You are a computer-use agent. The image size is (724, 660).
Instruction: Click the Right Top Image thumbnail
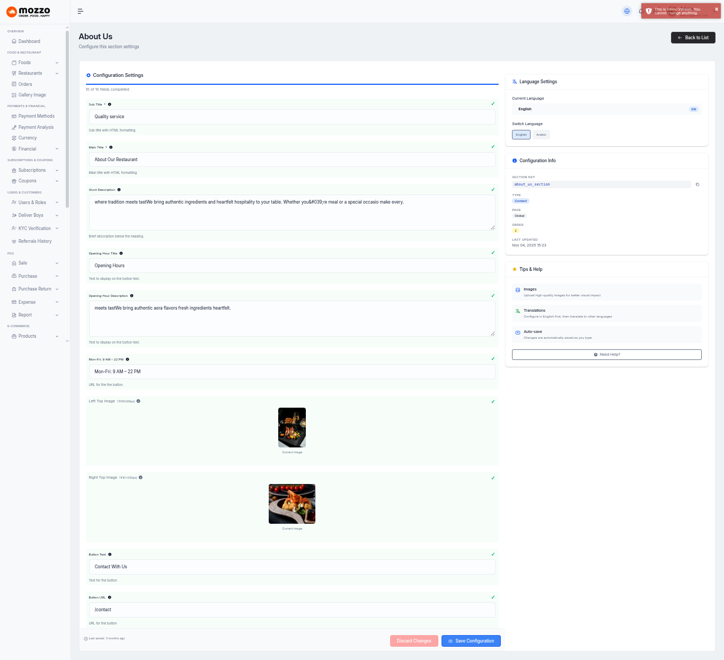click(x=292, y=504)
